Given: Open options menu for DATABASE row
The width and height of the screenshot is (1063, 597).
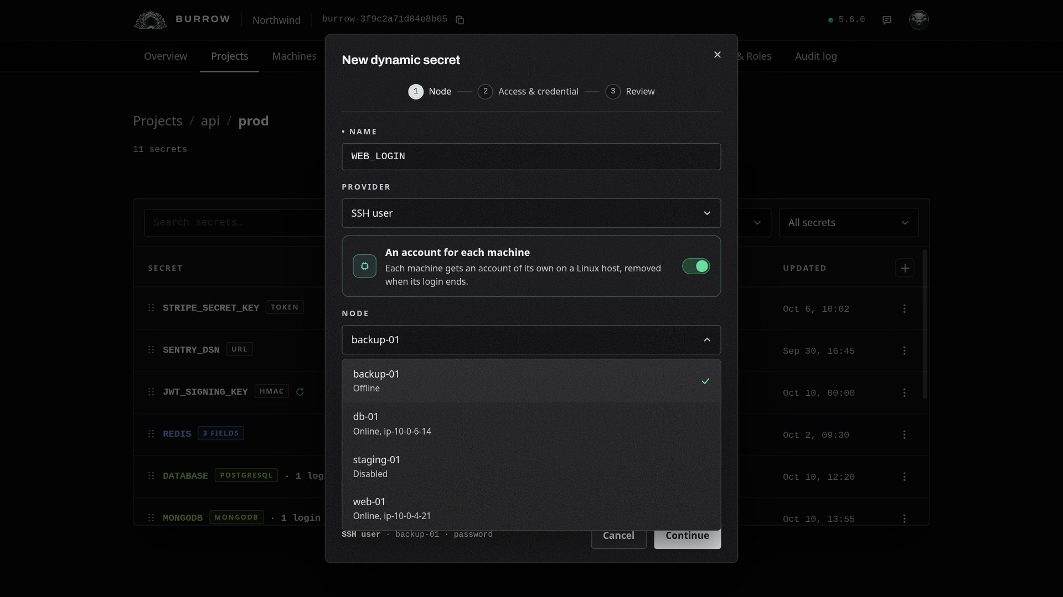Looking at the screenshot, I should point(905,476).
